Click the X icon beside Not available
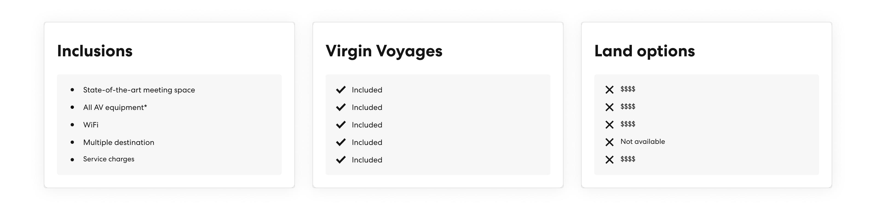 point(609,142)
